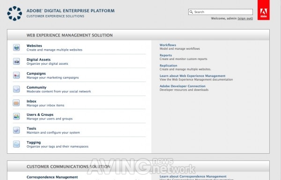Click 'Maintain and configure your system' text
The height and width of the screenshot is (180, 281).
pos(53,133)
